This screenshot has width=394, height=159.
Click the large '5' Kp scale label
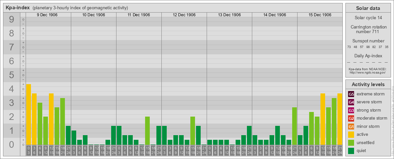[11, 75]
